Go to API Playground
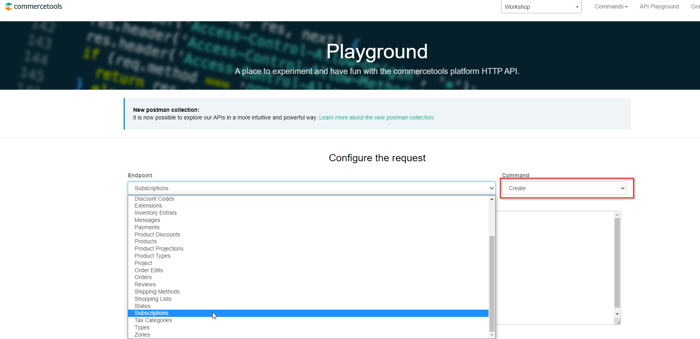Image resolution: width=700 pixels, height=339 pixels. pyautogui.click(x=659, y=6)
